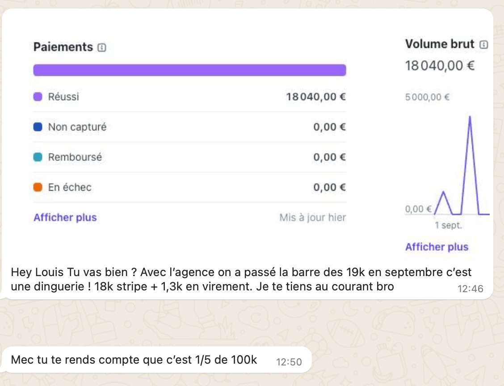
Task: Click the orange En échec legend dot
Action: pyautogui.click(x=38, y=187)
